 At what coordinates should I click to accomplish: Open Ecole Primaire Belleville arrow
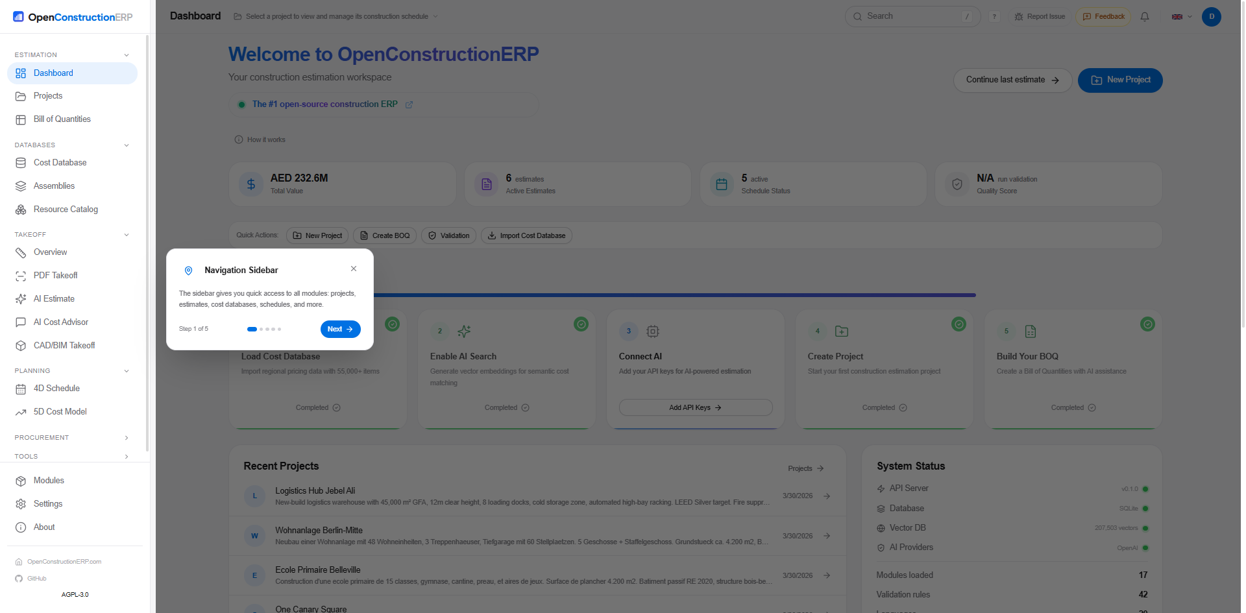pos(827,575)
